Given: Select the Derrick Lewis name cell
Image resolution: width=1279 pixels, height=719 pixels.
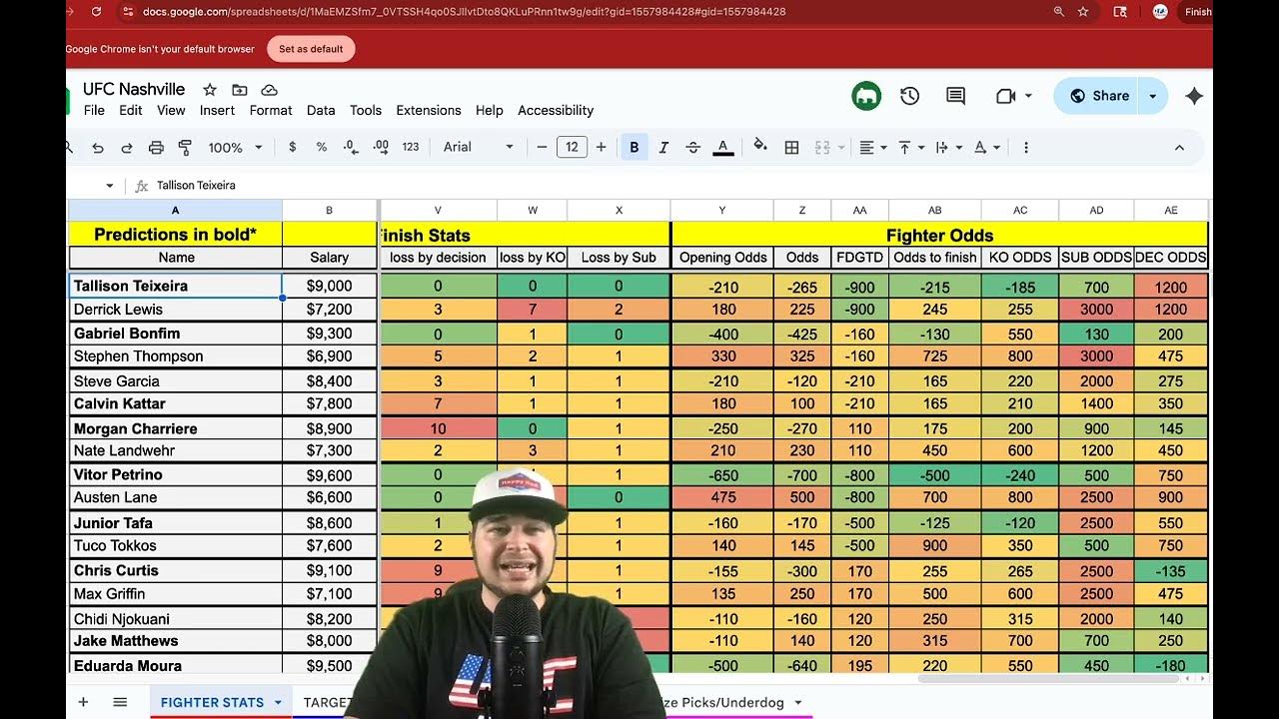Looking at the screenshot, I should coord(175,310).
